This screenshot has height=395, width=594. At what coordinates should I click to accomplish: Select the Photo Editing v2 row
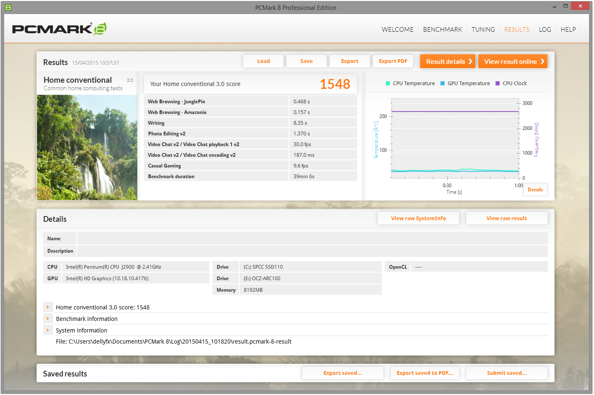click(250, 134)
